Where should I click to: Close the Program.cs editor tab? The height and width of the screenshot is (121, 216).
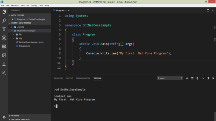pos(69,10)
